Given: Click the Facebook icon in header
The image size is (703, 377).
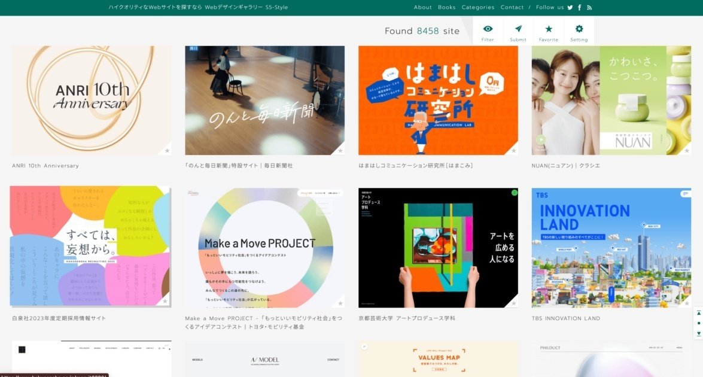Looking at the screenshot, I should coord(580,7).
